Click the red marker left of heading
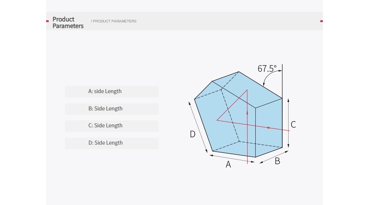 pos(47,21)
